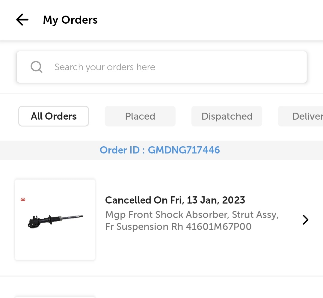Open the partially visible Delivered tab
This screenshot has width=323, height=298.
[x=303, y=116]
